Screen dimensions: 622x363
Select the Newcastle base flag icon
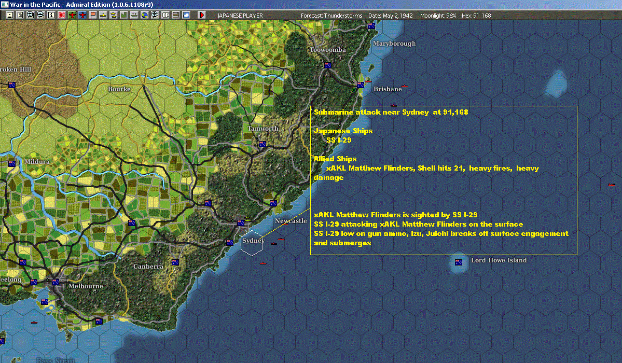click(273, 203)
